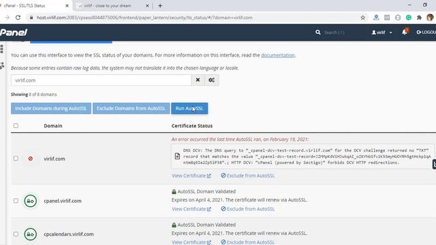The width and height of the screenshot is (436, 245).
Task: Click the green lock icon for cpanel.virlif.com
Action: coord(30,201)
